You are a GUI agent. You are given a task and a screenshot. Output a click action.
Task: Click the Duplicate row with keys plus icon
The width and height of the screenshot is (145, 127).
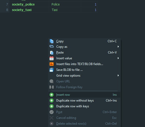point(52,106)
